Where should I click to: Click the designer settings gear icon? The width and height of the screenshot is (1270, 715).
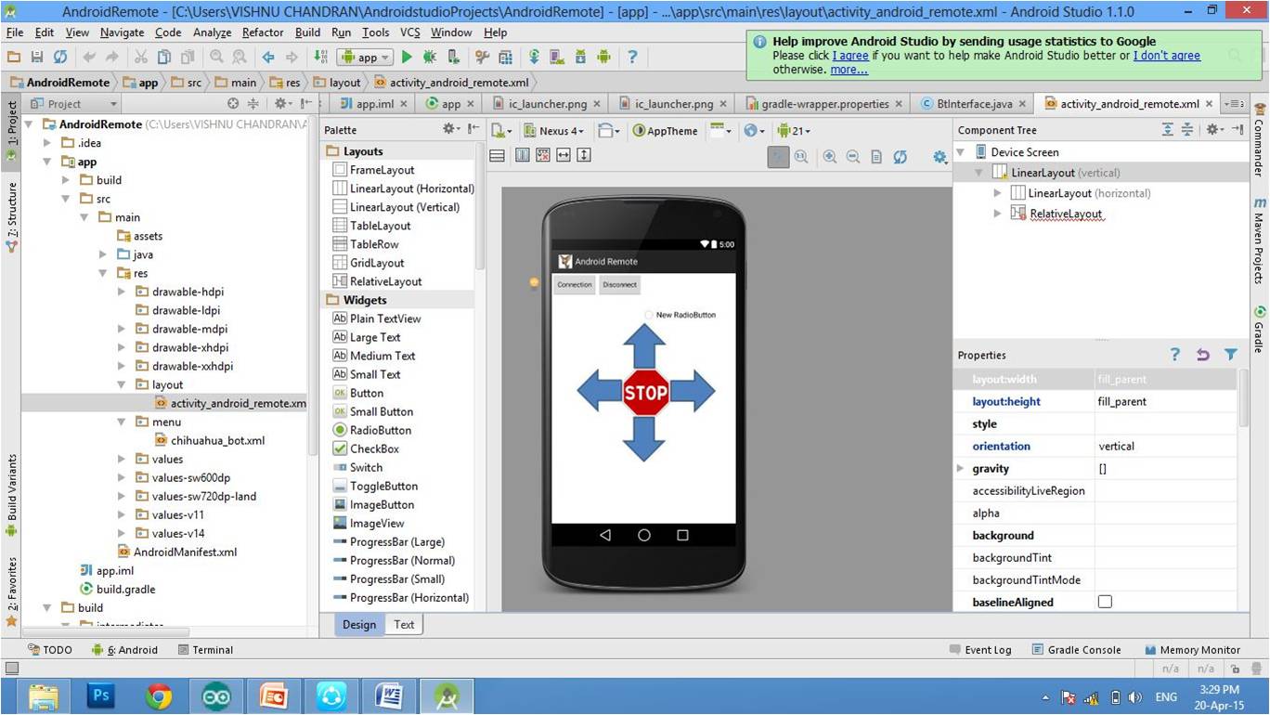940,157
